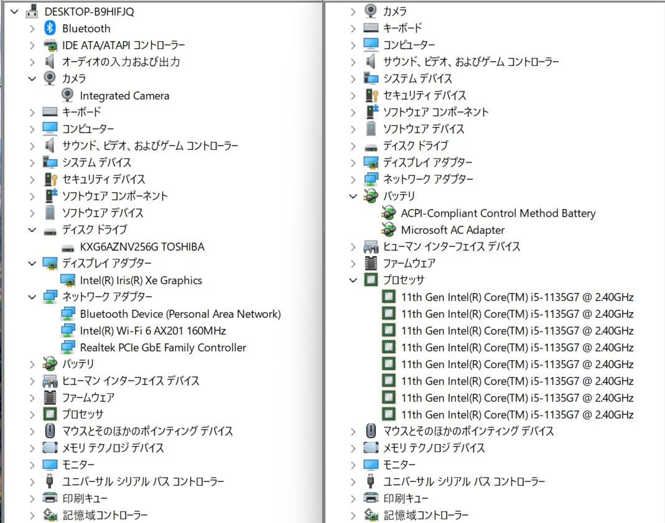Select オーディオの入力および出力 label
The image size is (665, 523).
pos(121,62)
